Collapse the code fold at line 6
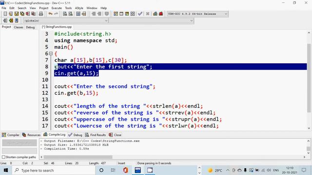 point(51,53)
